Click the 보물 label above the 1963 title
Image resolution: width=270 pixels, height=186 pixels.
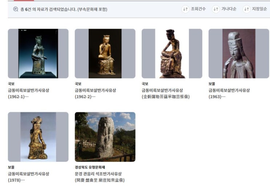click(212, 84)
